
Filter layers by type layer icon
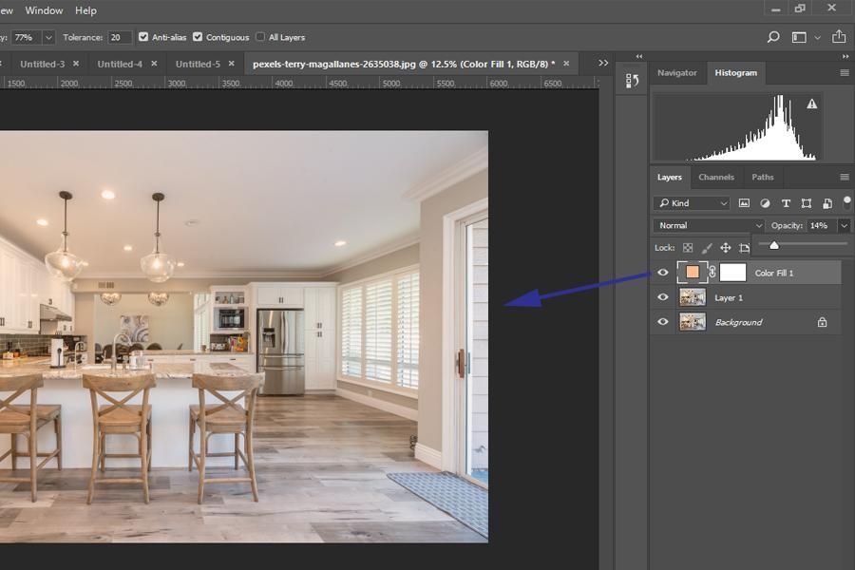tap(786, 203)
